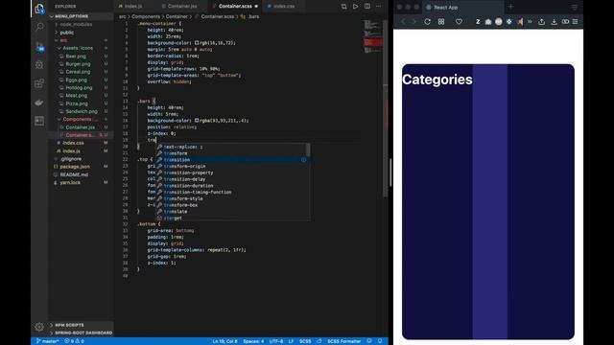The height and width of the screenshot is (345, 614).
Task: Open browser easy setup menu icon
Action: pyautogui.click(x=576, y=21)
